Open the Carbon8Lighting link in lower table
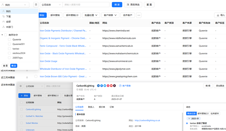 click(33, 109)
